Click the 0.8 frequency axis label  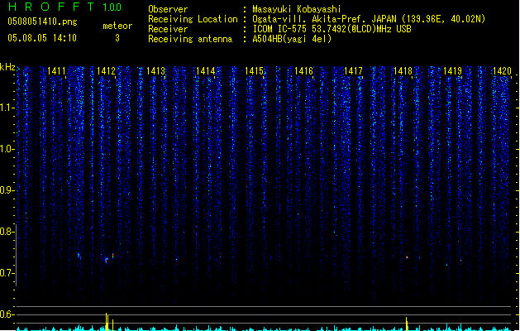[x=7, y=232]
